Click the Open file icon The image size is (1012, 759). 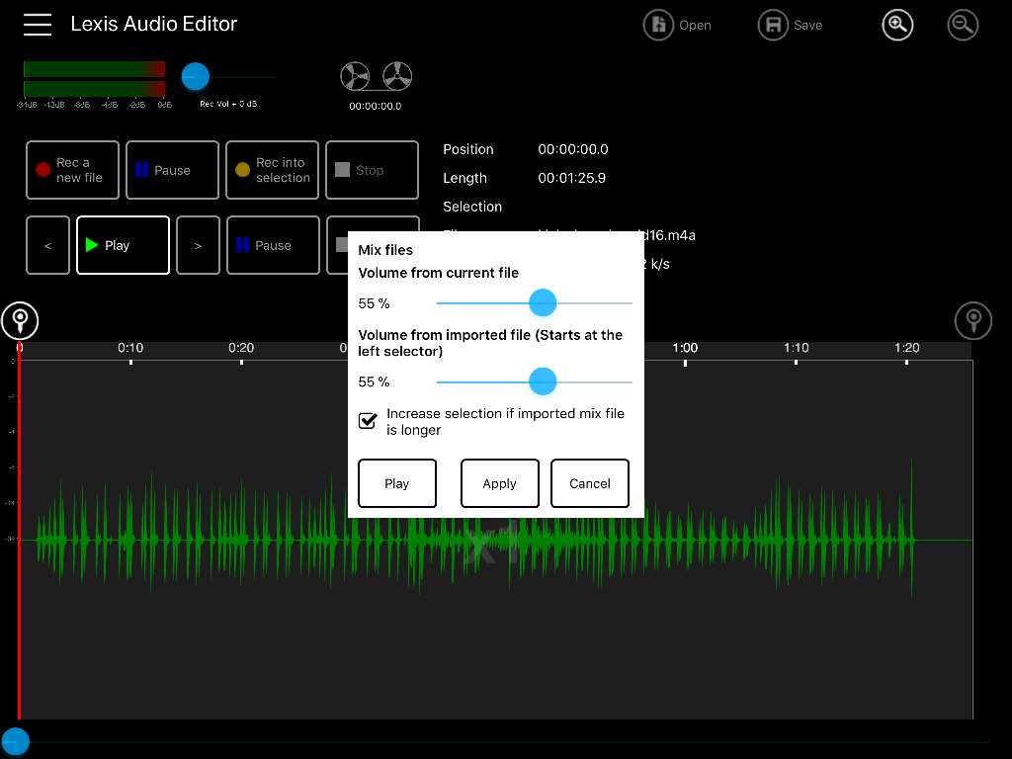(658, 25)
